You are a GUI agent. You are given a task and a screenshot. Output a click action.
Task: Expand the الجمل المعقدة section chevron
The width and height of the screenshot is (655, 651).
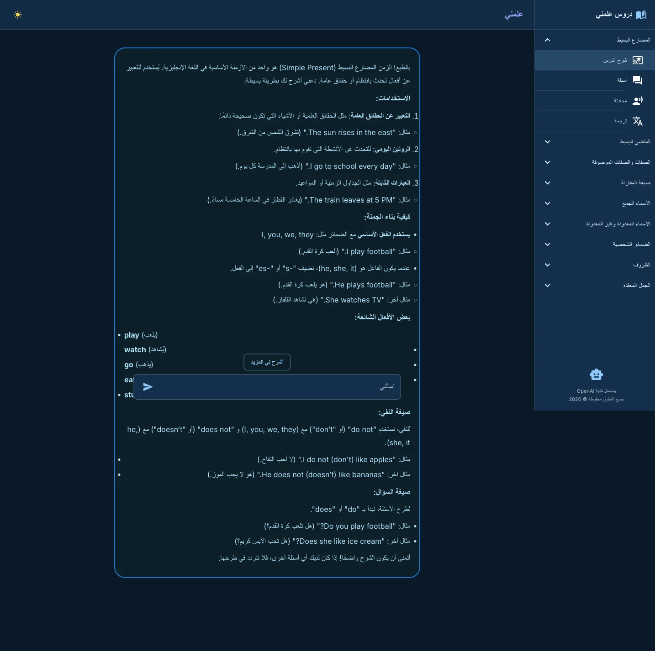point(548,286)
